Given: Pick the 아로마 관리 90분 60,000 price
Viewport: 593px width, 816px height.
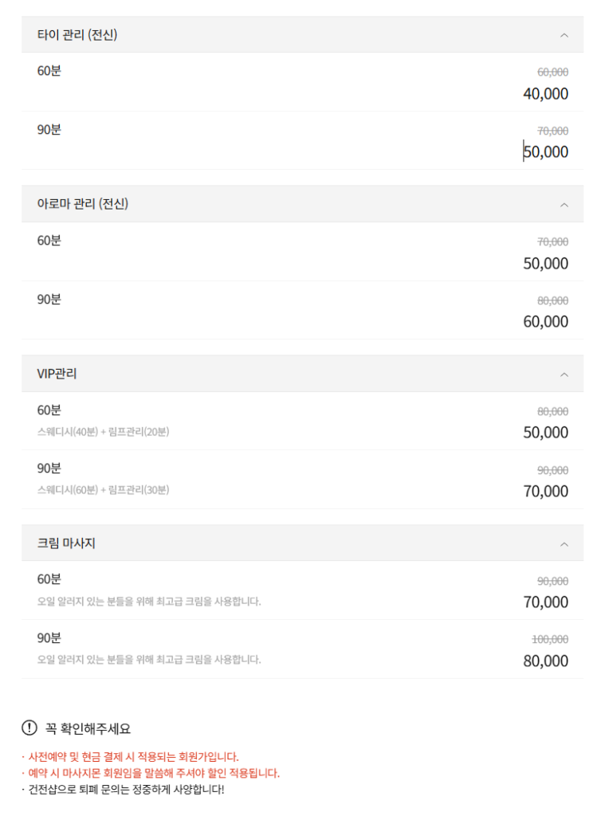Looking at the screenshot, I should coord(546,322).
